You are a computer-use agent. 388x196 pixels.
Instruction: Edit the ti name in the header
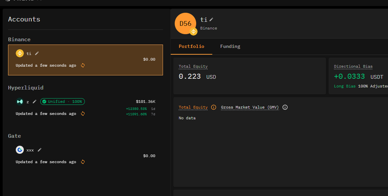click(211, 19)
